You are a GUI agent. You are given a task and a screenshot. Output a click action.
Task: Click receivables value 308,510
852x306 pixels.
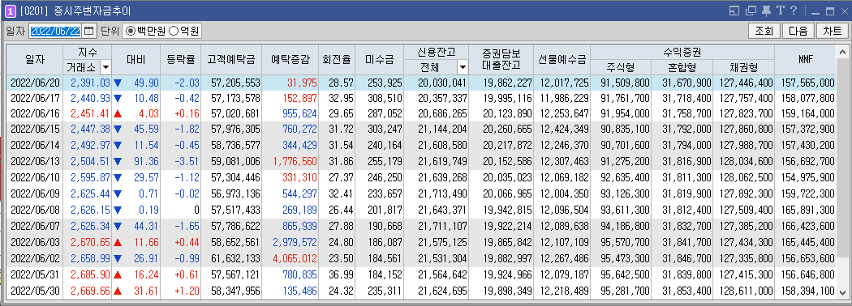[384, 98]
